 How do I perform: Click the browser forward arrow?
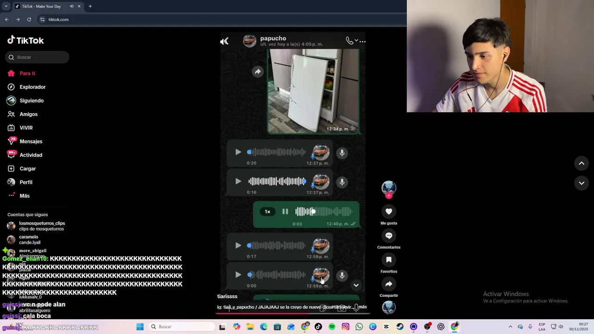pos(18,19)
